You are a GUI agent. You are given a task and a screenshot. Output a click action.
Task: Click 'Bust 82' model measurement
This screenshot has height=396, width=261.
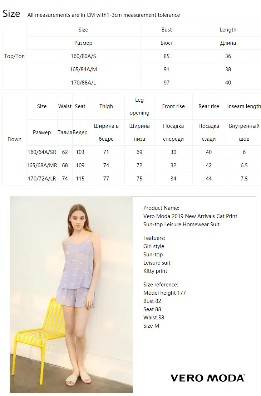tap(152, 301)
